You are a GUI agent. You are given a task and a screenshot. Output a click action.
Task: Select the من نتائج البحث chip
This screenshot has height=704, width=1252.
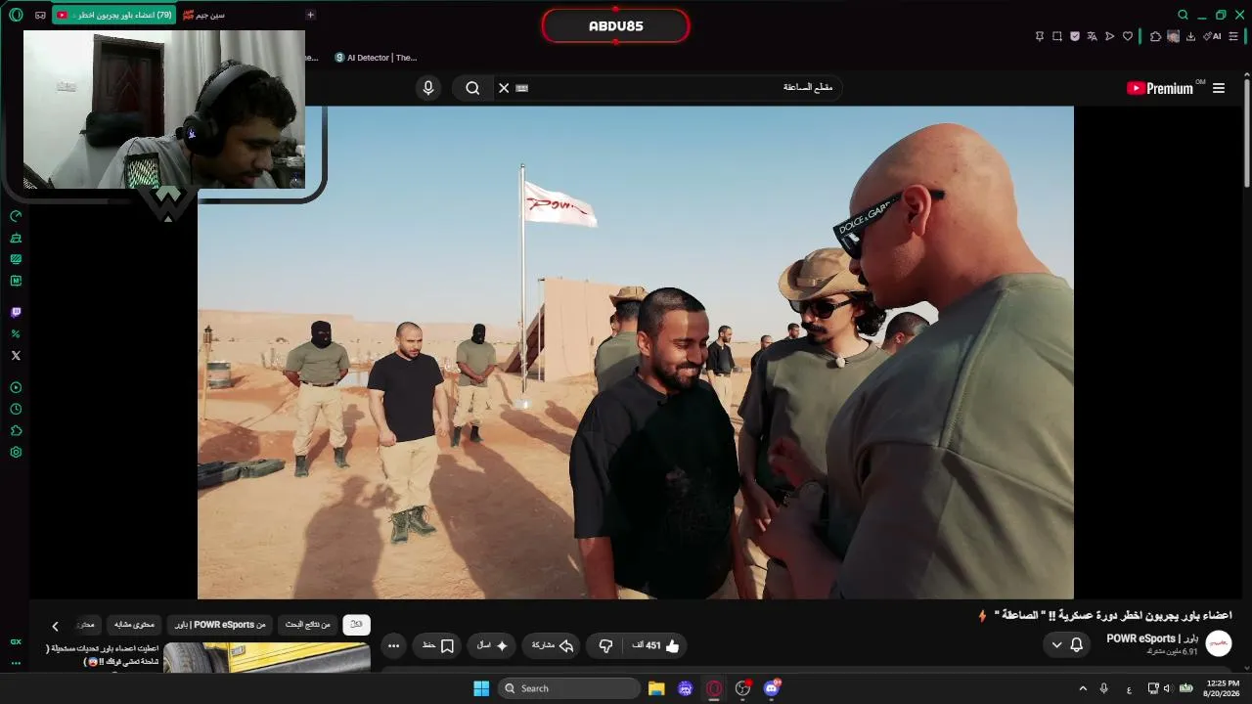coord(307,625)
